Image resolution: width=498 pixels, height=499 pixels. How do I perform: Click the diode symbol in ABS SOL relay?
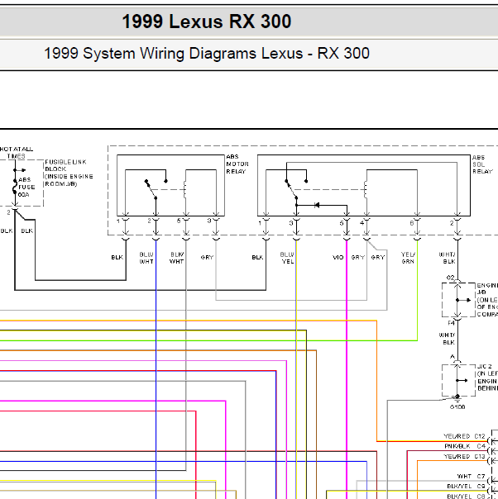(x=316, y=205)
